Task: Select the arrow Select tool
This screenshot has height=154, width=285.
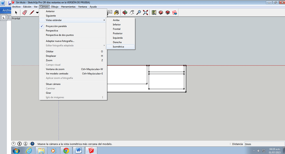Action: [16, 13]
